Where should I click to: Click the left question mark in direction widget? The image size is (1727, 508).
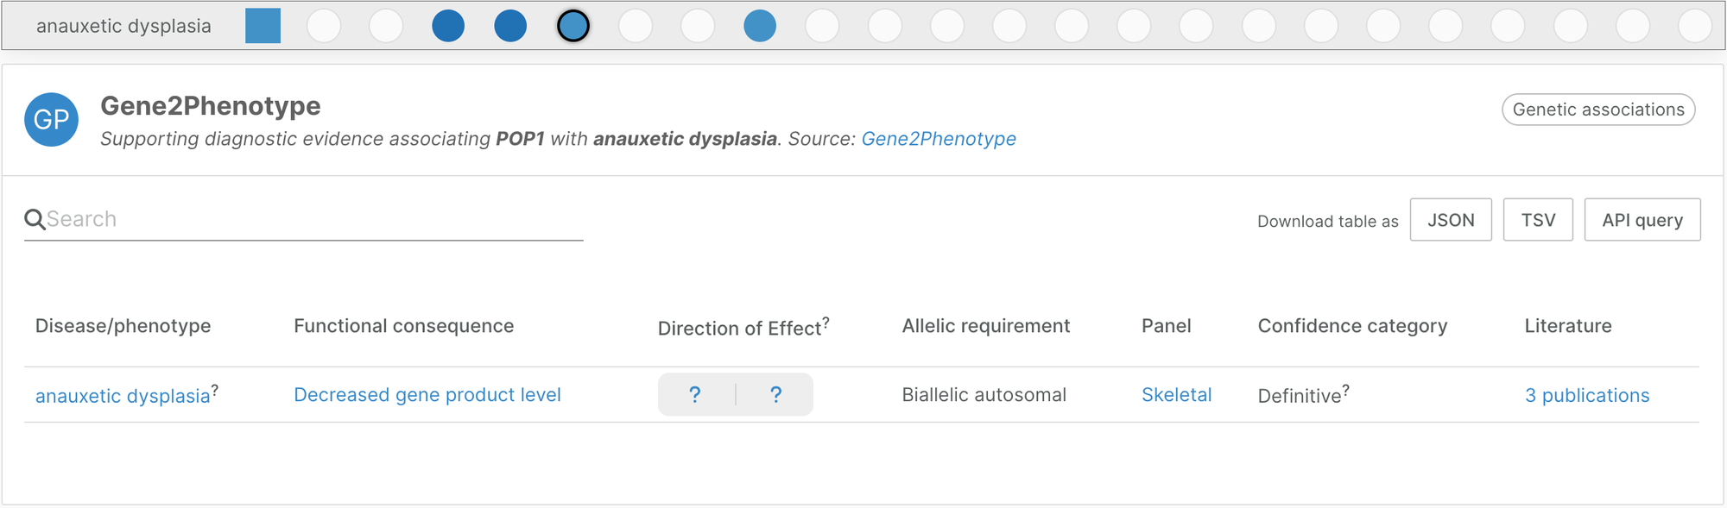coord(695,395)
